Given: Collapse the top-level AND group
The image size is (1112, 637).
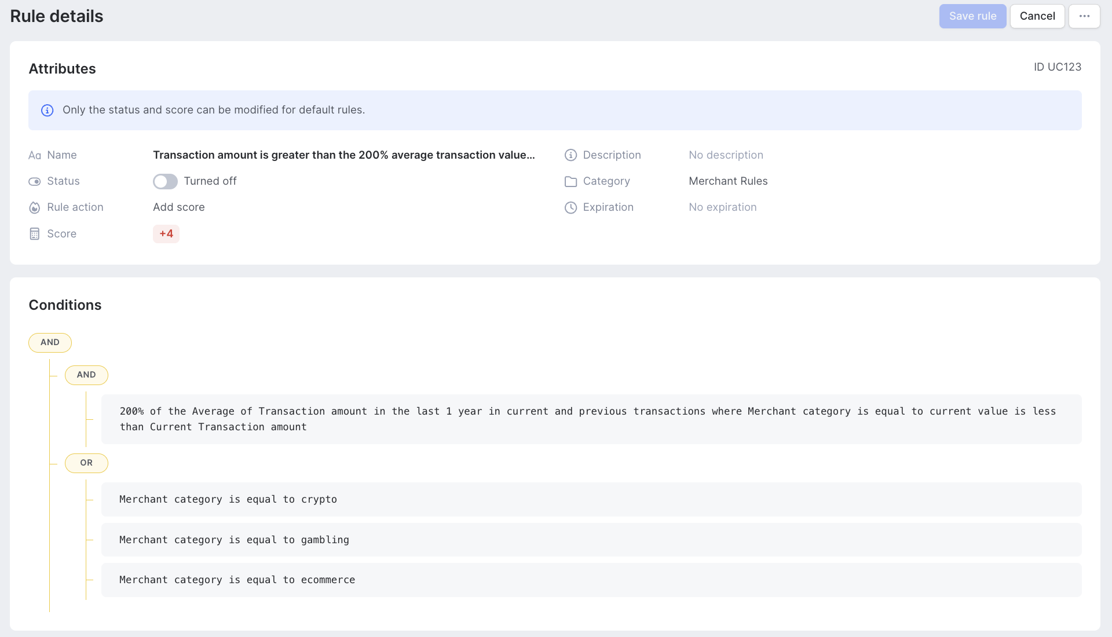Looking at the screenshot, I should pos(50,342).
